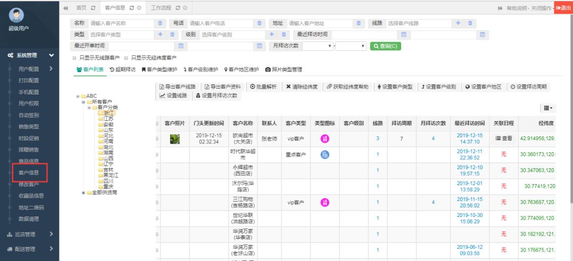Tick the 只显示无经纬度客户 checkbox
This screenshot has height=261, width=573.
[126, 58]
